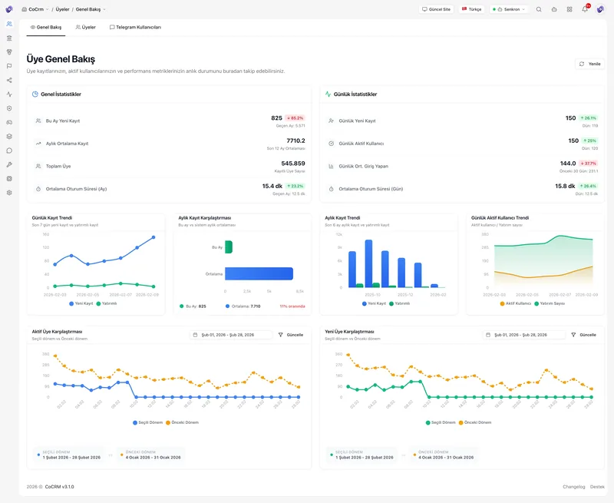614x503 pixels.
Task: Toggle Yeni Kayıt series in Günlük Kayıt Trendi legend
Action: tap(81, 303)
